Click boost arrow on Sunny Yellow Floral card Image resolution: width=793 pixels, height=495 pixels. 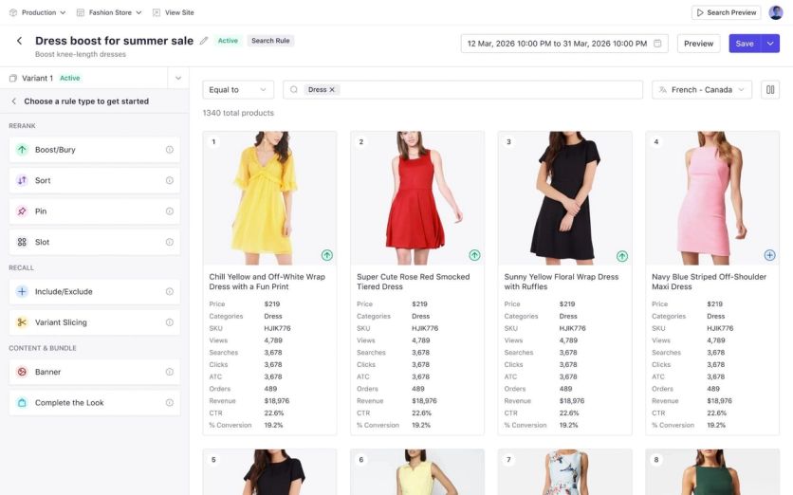coord(622,256)
